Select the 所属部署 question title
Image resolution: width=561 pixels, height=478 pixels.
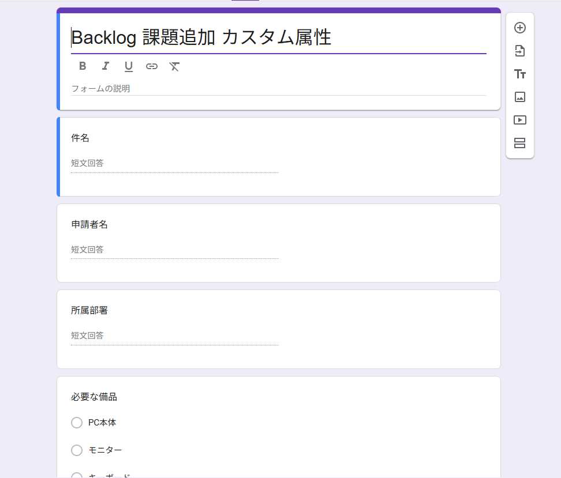89,311
